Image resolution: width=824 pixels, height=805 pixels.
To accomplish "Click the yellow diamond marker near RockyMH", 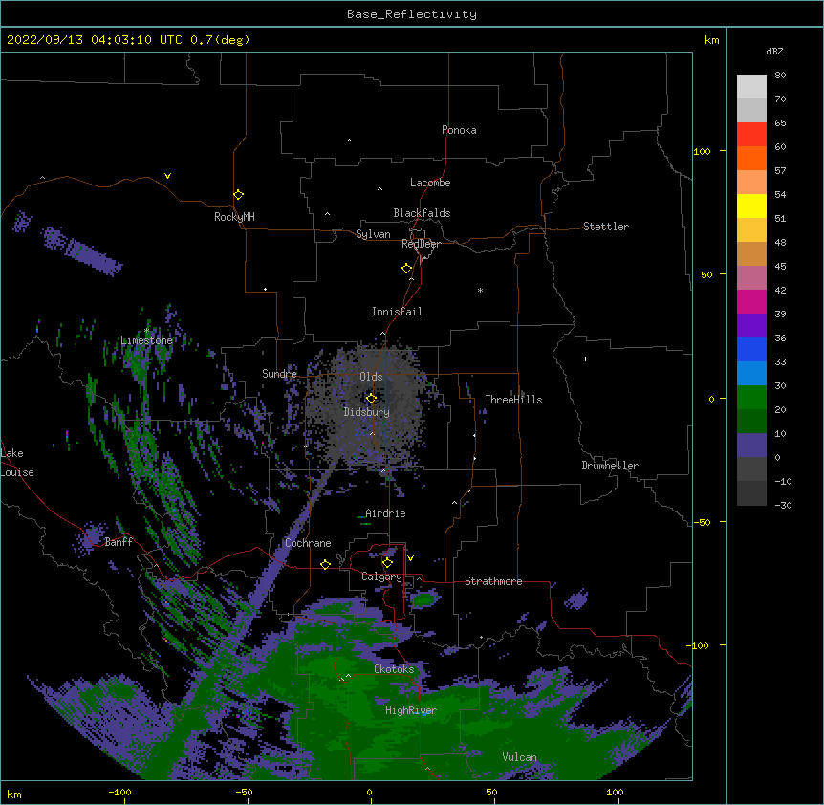I will [238, 195].
